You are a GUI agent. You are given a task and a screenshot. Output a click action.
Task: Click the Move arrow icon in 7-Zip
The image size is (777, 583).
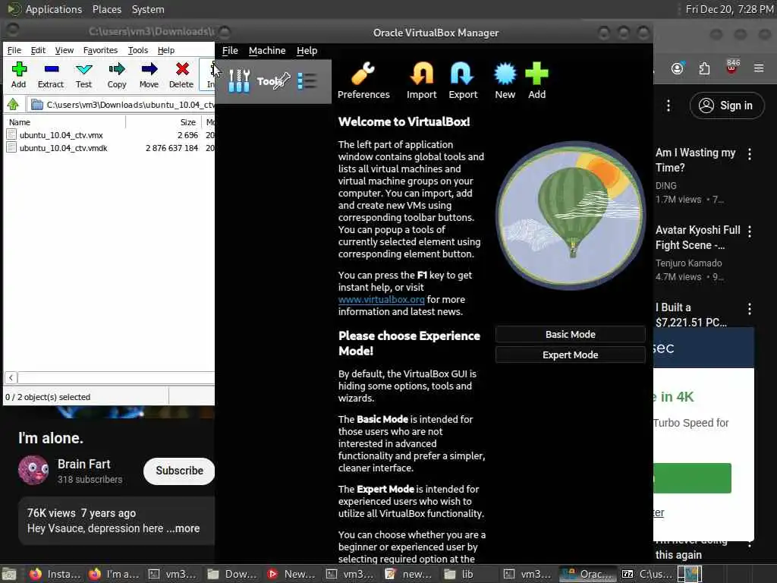(149, 69)
